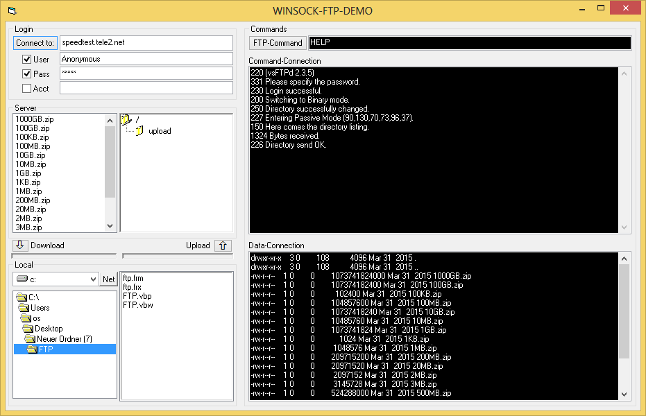Click the C:\ drive icon at tree top
This screenshot has height=416, width=646.
coord(22,297)
